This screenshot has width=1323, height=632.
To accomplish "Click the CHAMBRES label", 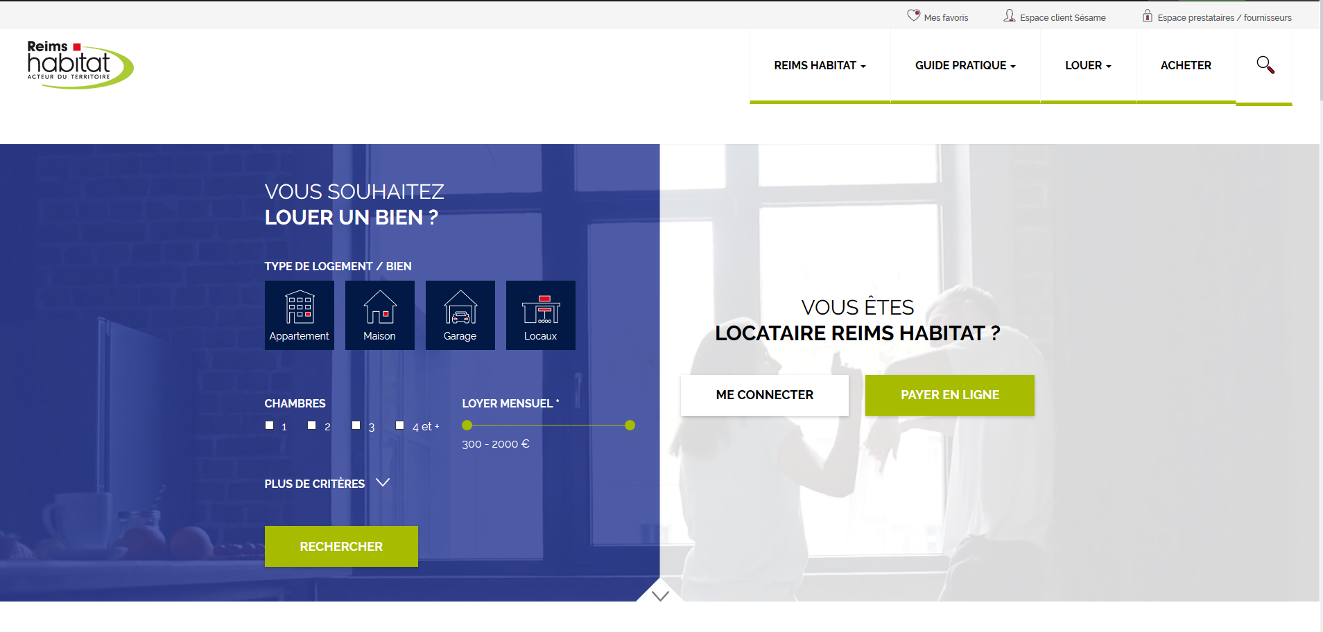I will [295, 403].
